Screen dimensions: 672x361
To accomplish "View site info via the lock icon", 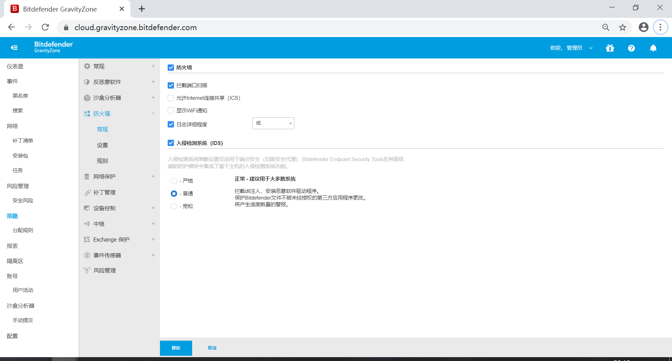I will point(66,27).
